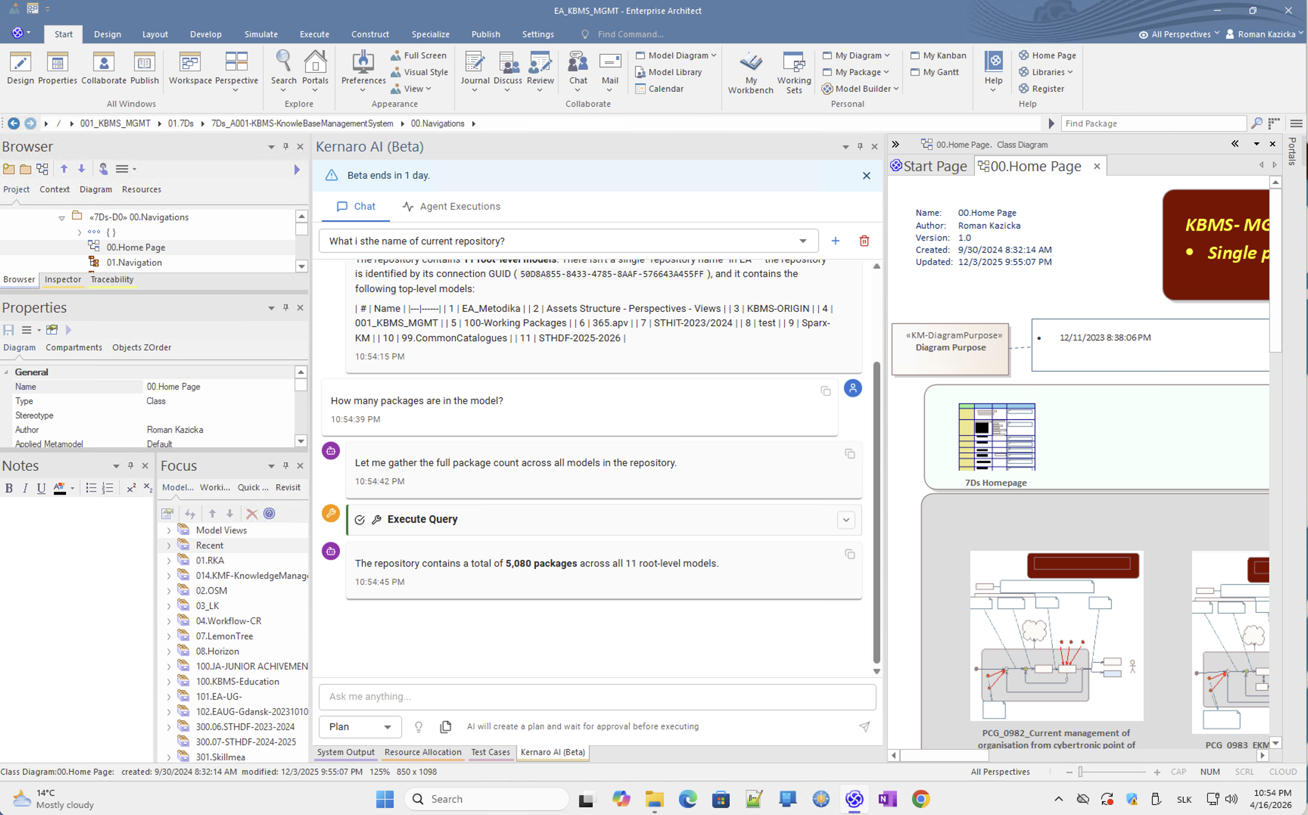Open Model Library
The width and height of the screenshot is (1308, 815).
click(668, 72)
